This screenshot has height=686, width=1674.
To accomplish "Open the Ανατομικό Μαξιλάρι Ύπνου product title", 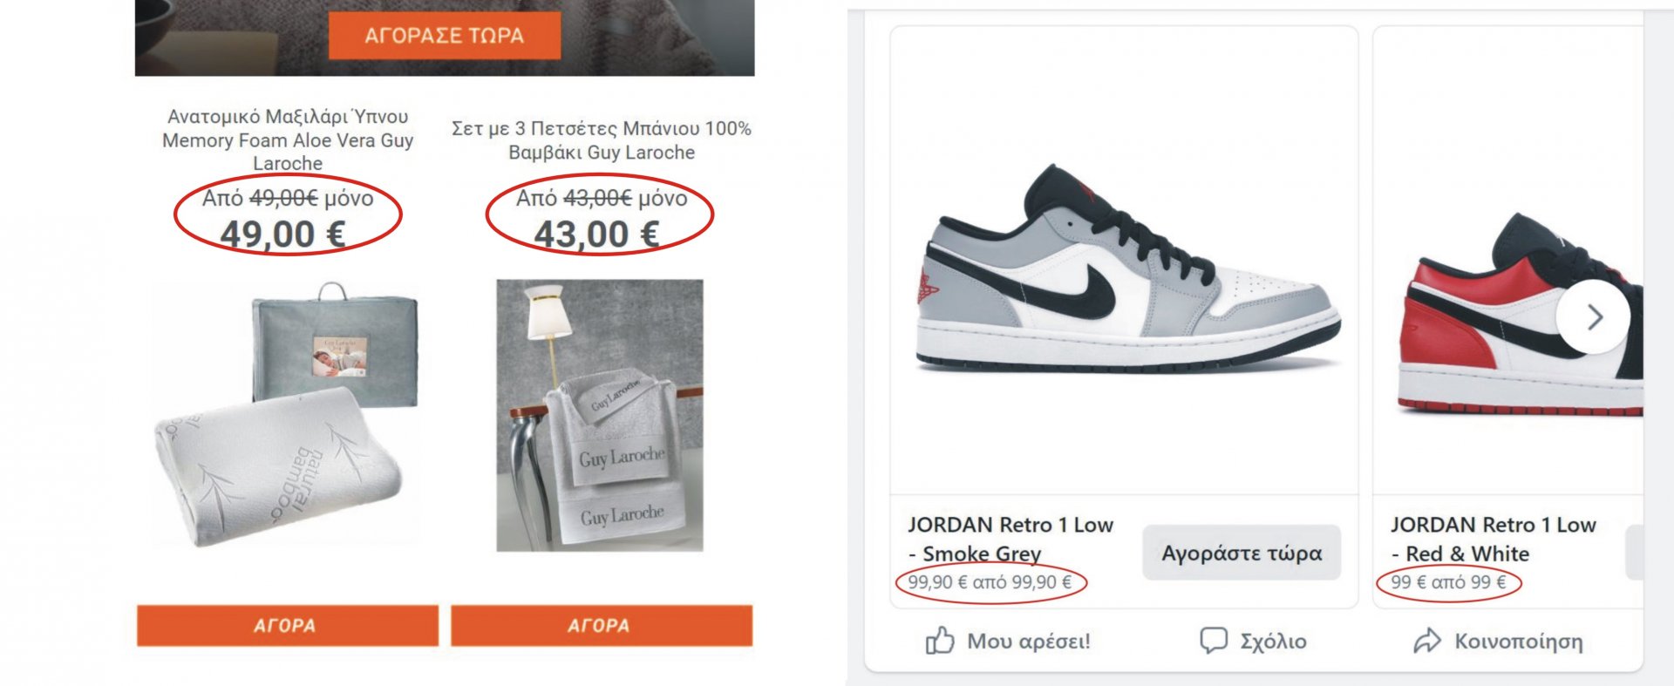I will pos(288,139).
